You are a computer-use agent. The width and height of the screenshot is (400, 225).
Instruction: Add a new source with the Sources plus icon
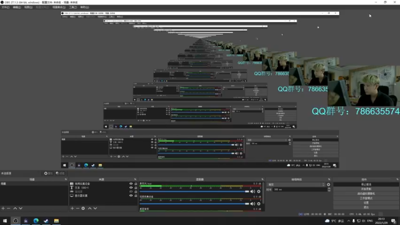pos(72,208)
